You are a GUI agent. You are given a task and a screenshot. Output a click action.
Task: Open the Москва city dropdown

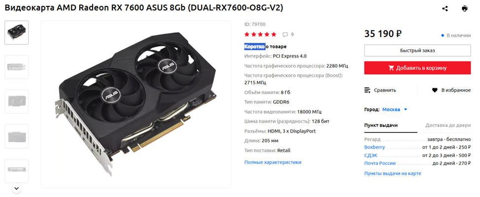395,109
